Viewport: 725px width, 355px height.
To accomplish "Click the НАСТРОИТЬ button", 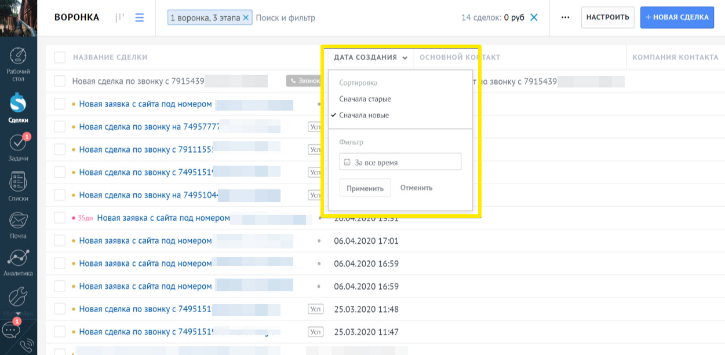I will pos(607,17).
